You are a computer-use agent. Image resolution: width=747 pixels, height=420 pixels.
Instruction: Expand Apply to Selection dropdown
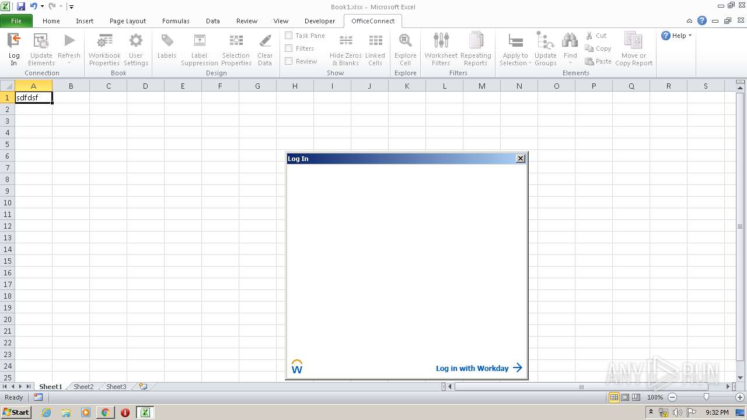pos(530,64)
